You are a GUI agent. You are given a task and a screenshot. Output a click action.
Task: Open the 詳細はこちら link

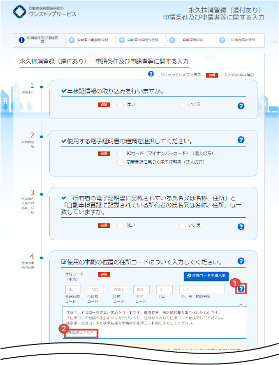pyautogui.click(x=81, y=333)
